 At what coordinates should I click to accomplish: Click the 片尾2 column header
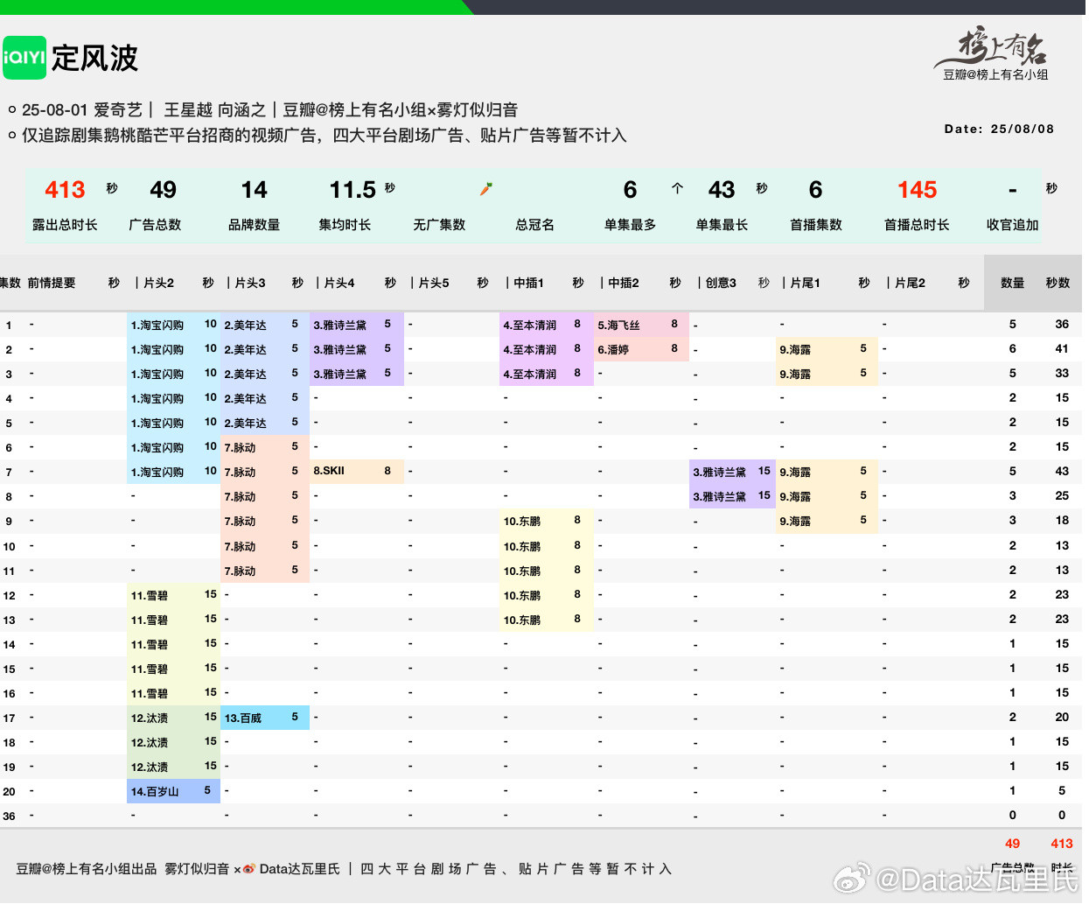click(910, 283)
